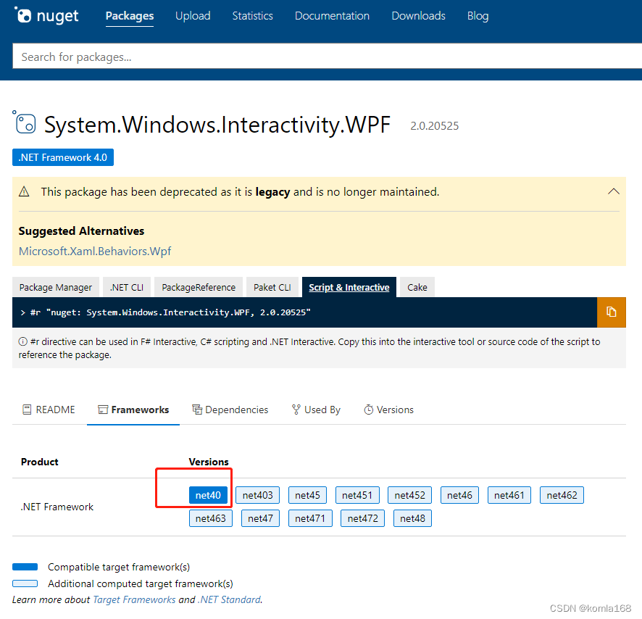Click the warning triangle in the deprecation banner
Image resolution: width=642 pixels, height=619 pixels.
click(23, 191)
